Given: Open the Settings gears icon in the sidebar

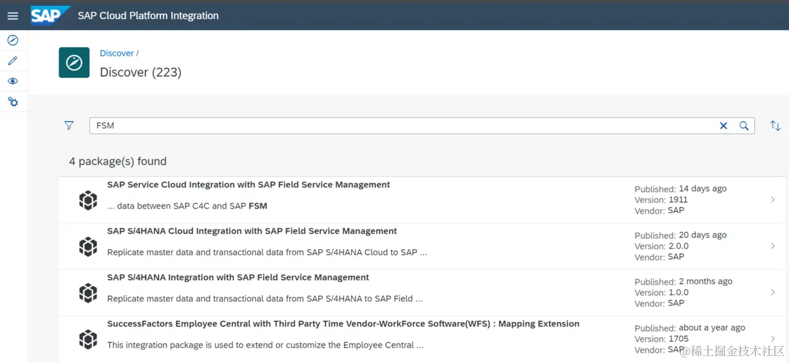Looking at the screenshot, I should 12,102.
